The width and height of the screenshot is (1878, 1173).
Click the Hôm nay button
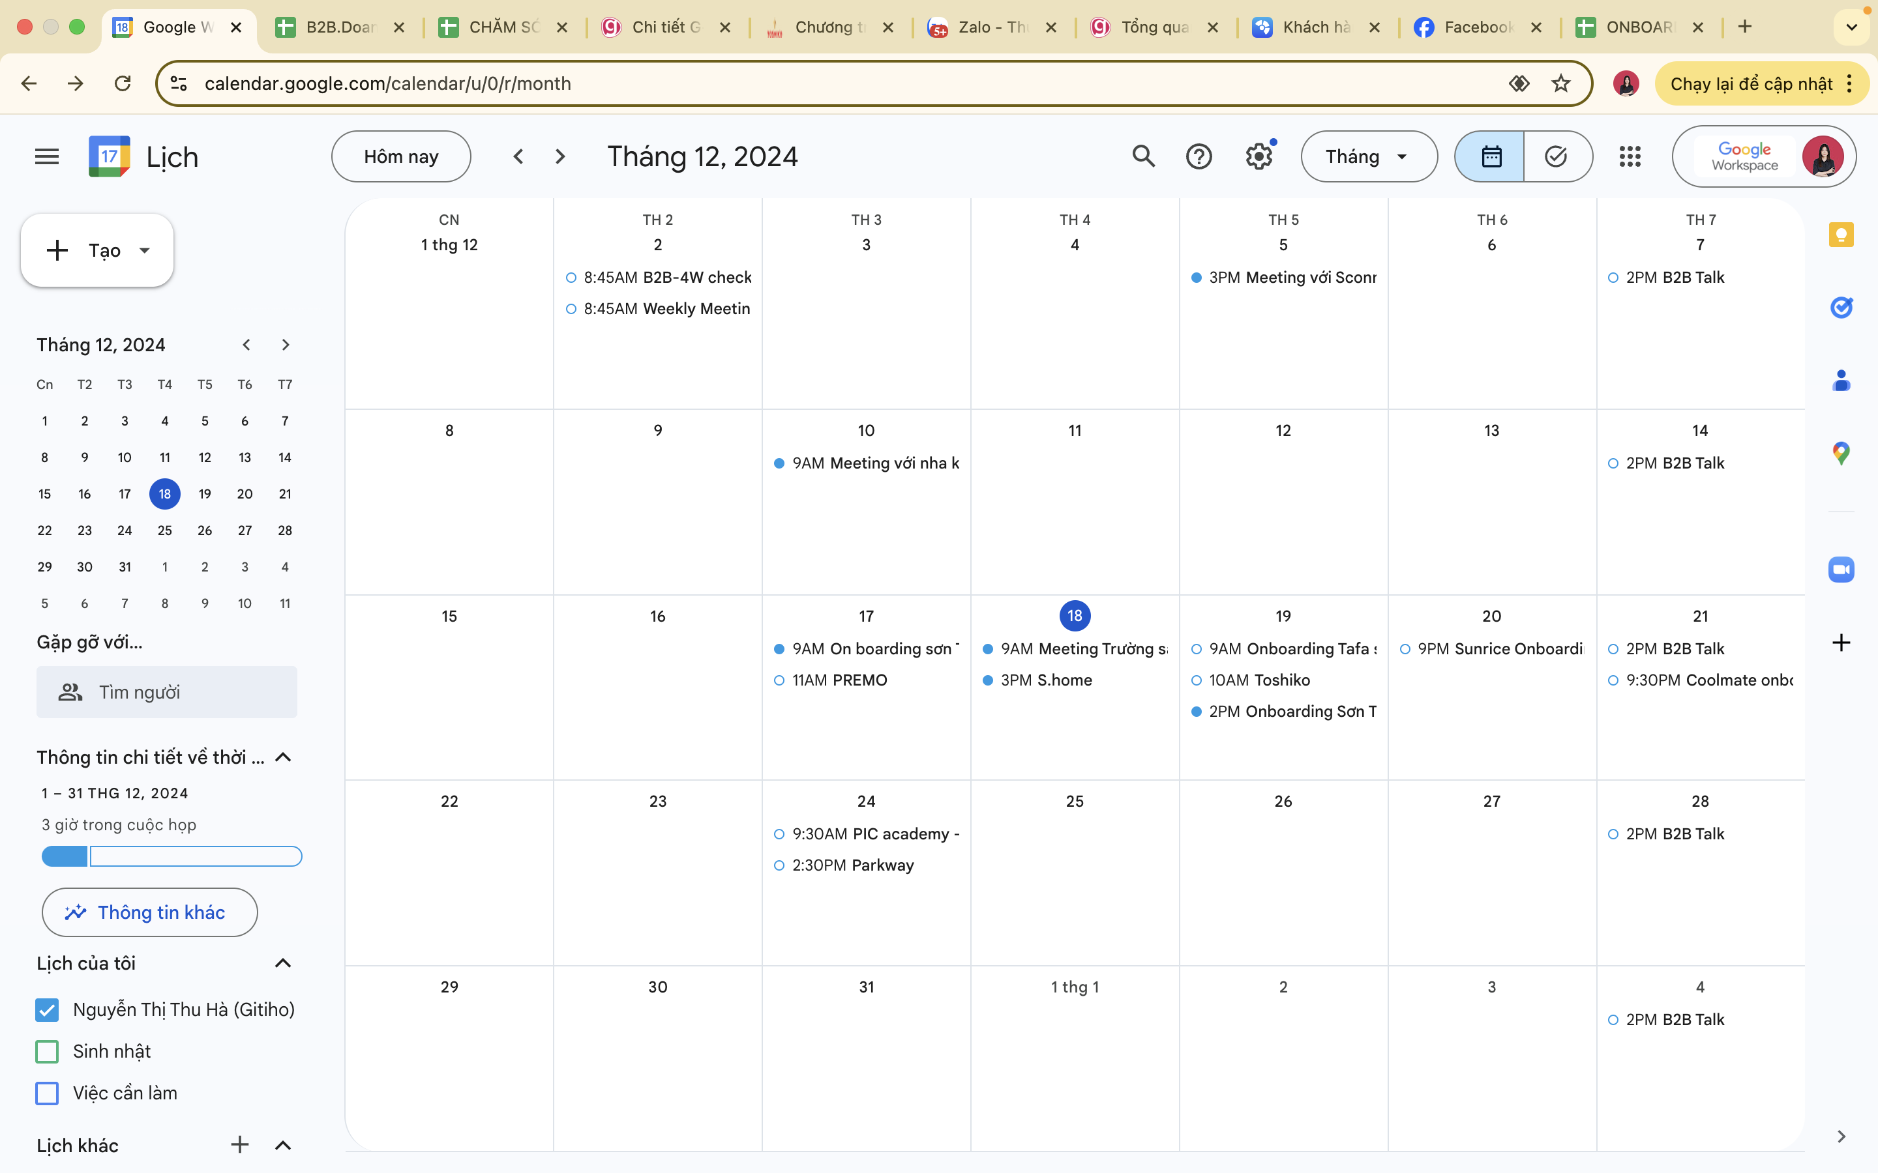click(400, 156)
